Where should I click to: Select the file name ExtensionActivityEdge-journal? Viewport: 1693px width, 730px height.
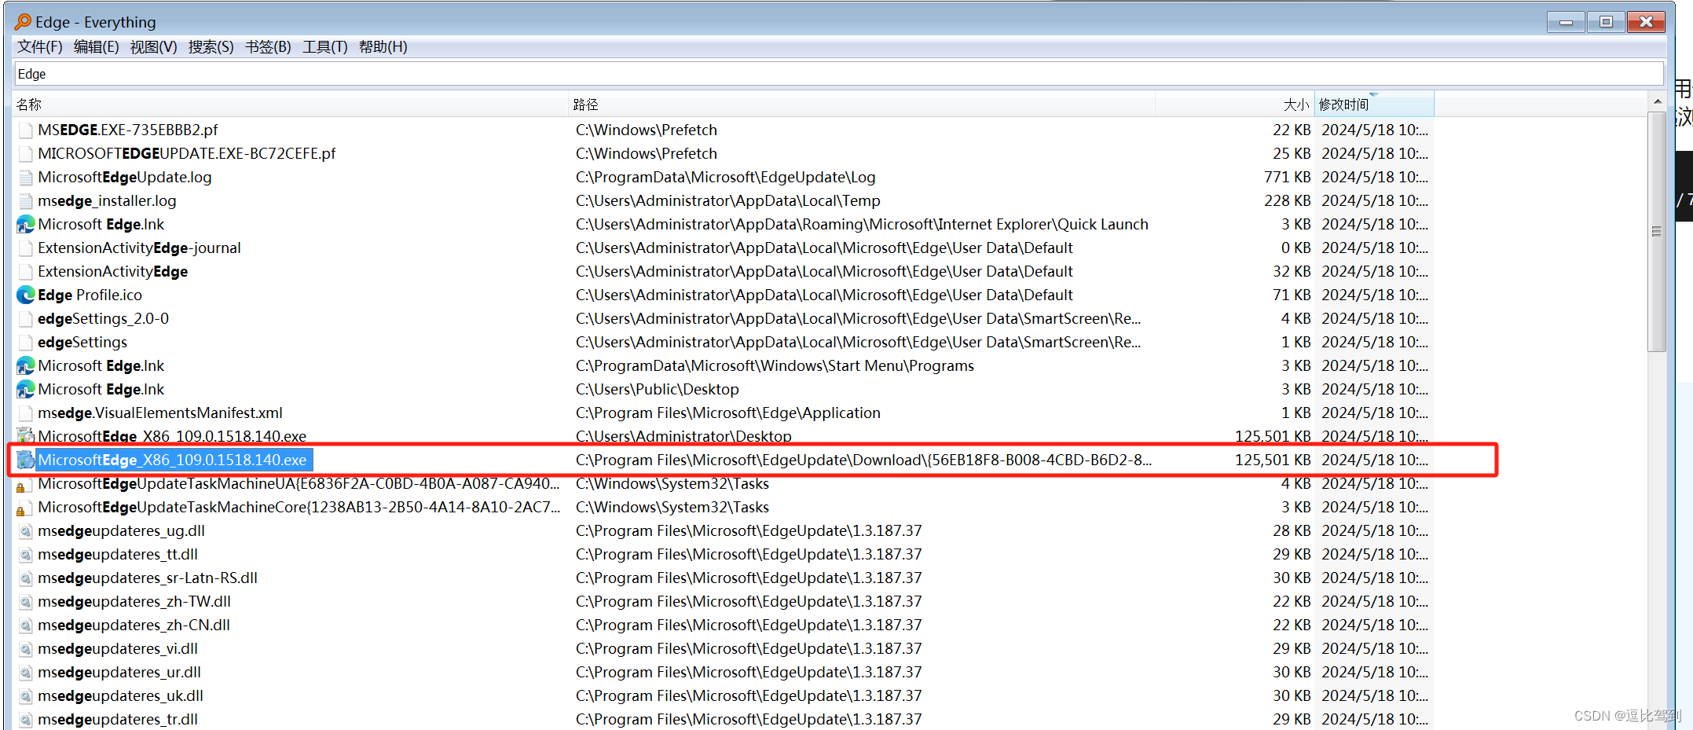point(139,248)
